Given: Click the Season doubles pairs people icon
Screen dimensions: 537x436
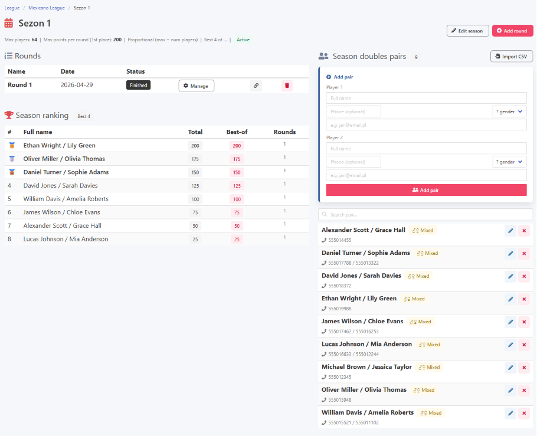Looking at the screenshot, I should coord(323,56).
